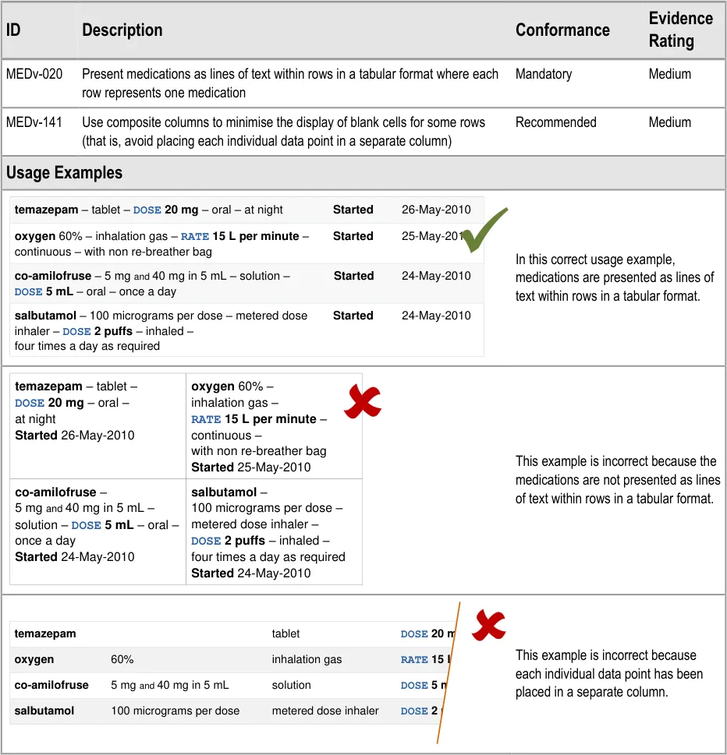
Task: Click the Conformance column header
Action: click(x=562, y=30)
